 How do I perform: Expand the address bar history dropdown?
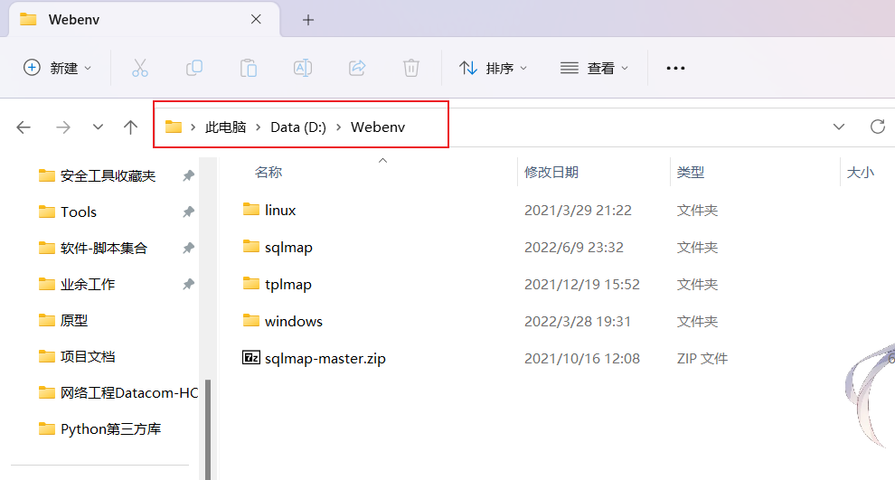tap(839, 127)
